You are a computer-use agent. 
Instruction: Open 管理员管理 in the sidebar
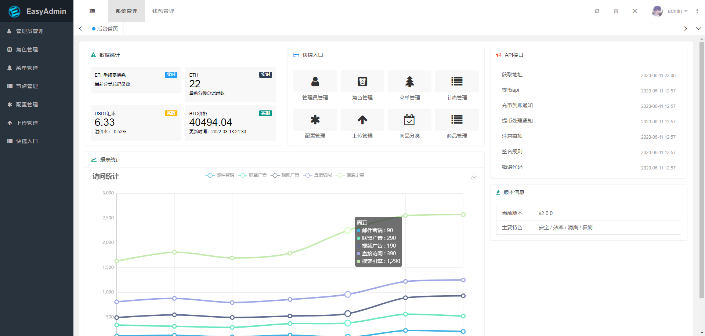37,31
